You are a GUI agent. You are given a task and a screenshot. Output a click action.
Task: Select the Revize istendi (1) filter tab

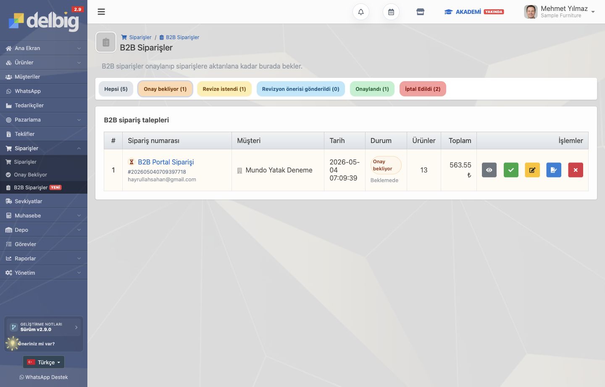pos(224,89)
